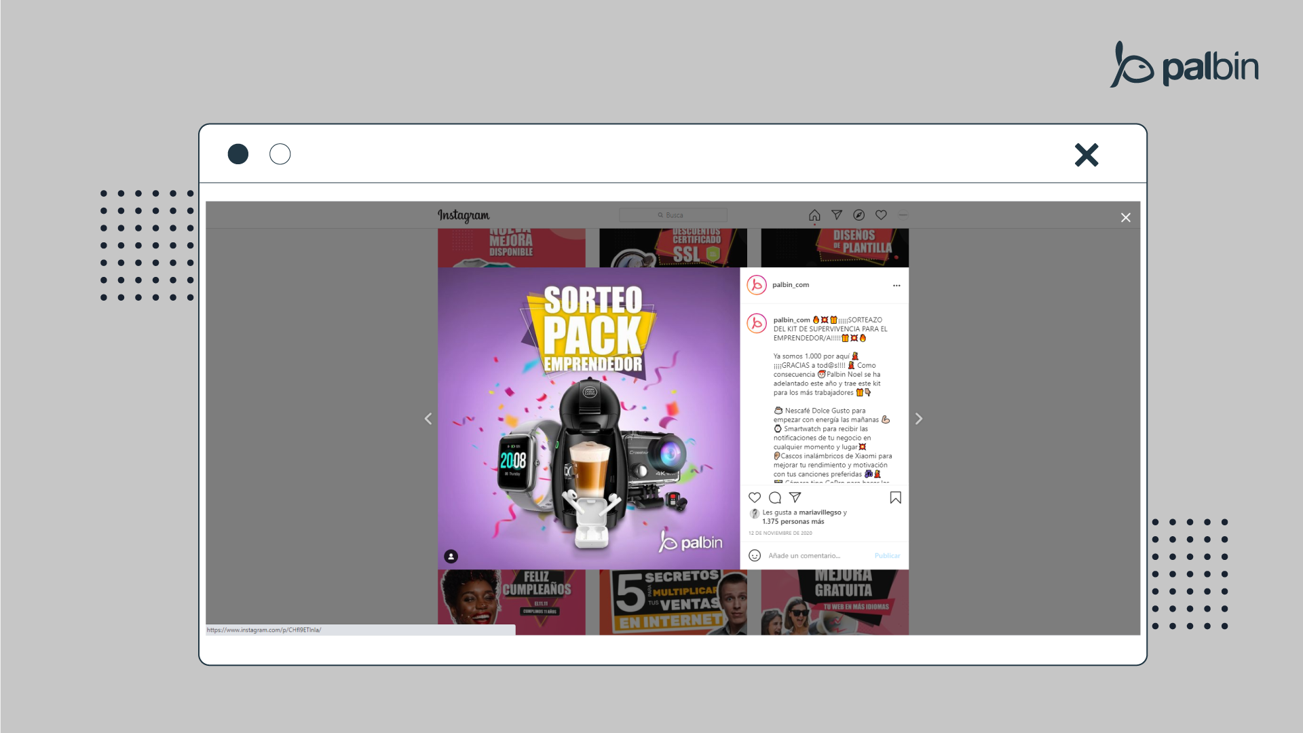Save the post with the bookmark icon

pyautogui.click(x=894, y=497)
